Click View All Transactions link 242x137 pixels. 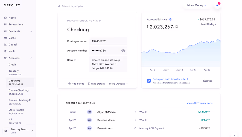pyautogui.click(x=199, y=103)
